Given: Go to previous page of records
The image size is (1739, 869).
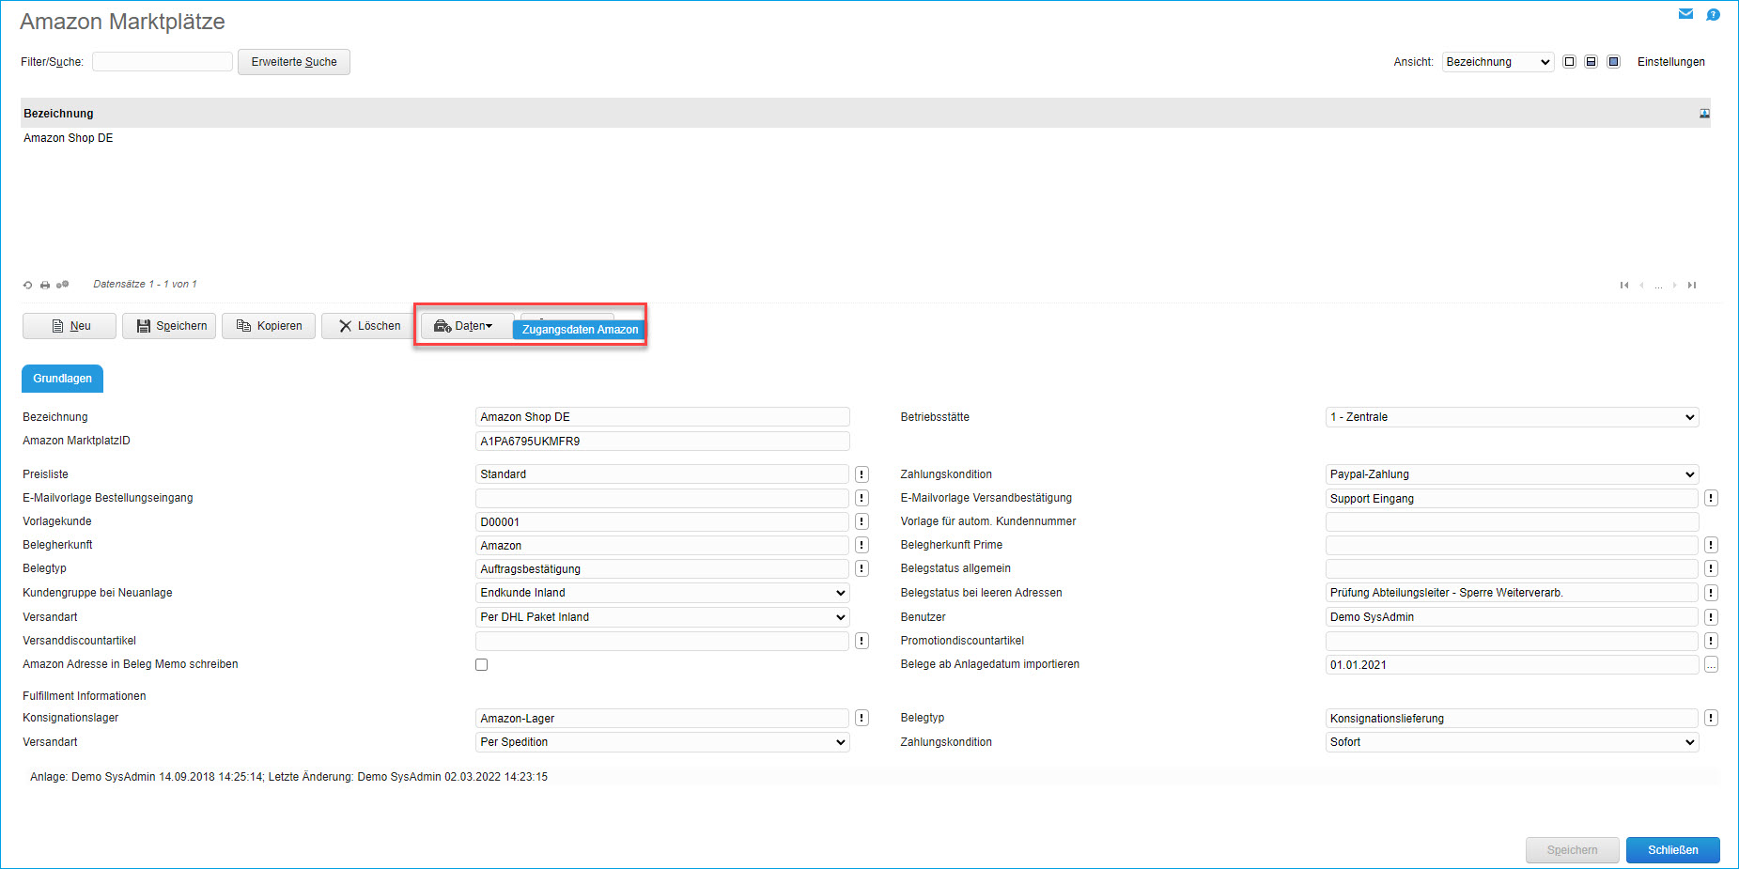Looking at the screenshot, I should [x=1641, y=285].
